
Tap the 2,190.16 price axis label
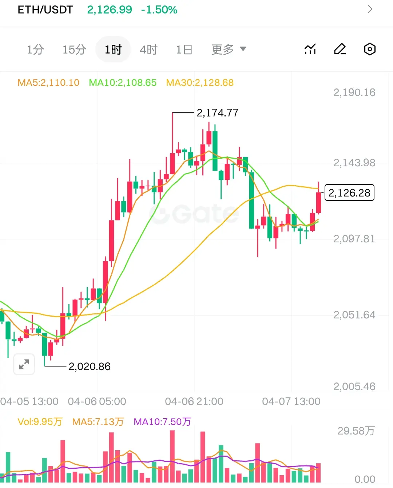point(354,92)
